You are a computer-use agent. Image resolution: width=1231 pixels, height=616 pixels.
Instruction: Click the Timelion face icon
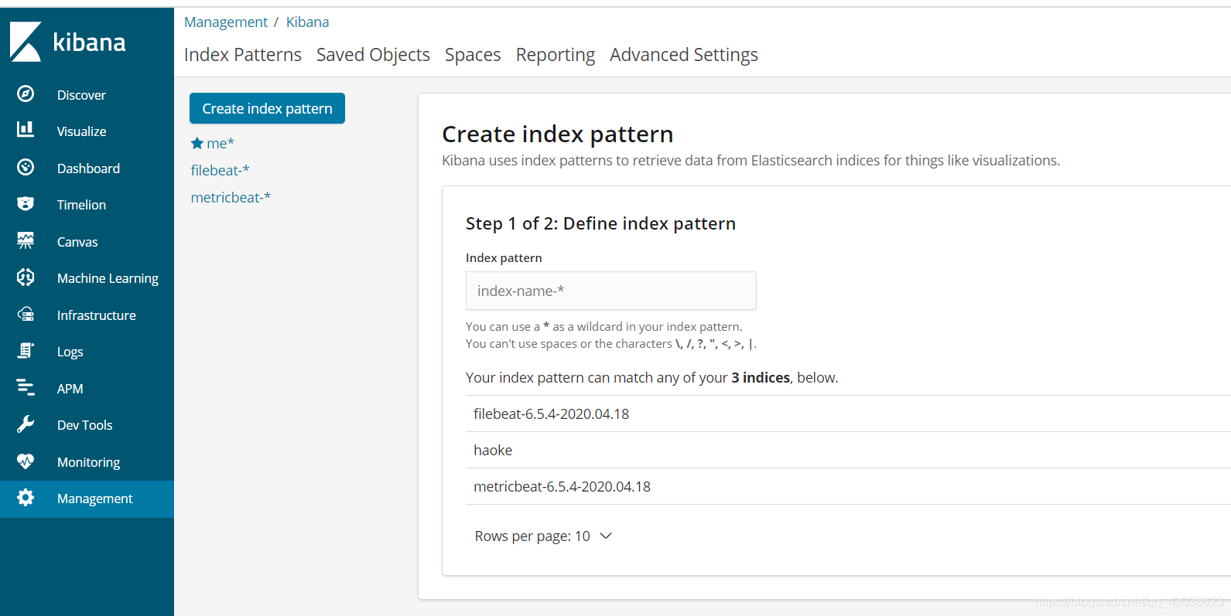click(x=26, y=203)
